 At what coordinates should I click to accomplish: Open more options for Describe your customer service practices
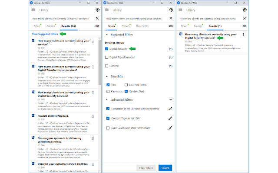click(x=93, y=164)
